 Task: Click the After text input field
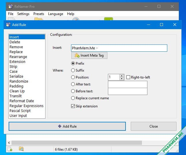pos(128,85)
